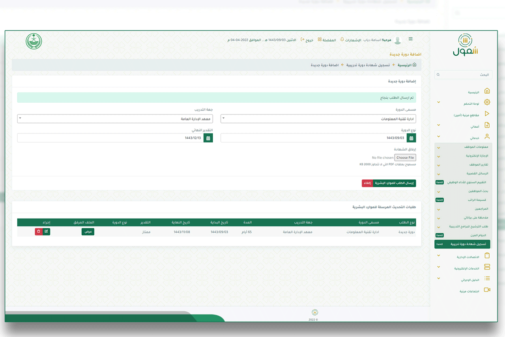The image size is (505, 337).
Task: Expand الرسائل القصيرة submenu chevron
Action: pos(439,174)
